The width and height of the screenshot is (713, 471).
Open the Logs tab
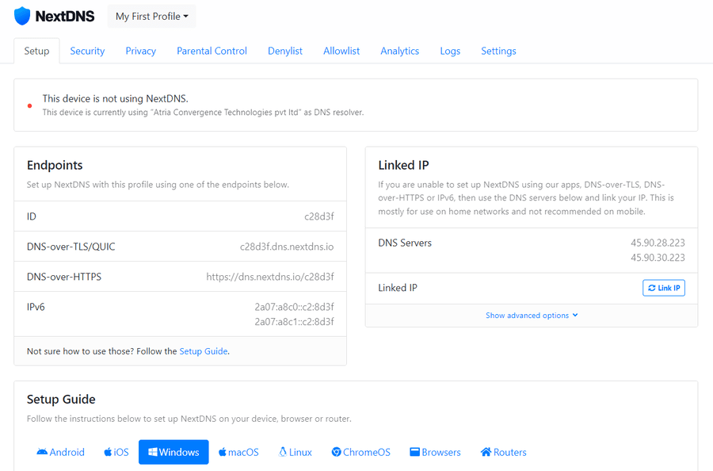click(450, 51)
